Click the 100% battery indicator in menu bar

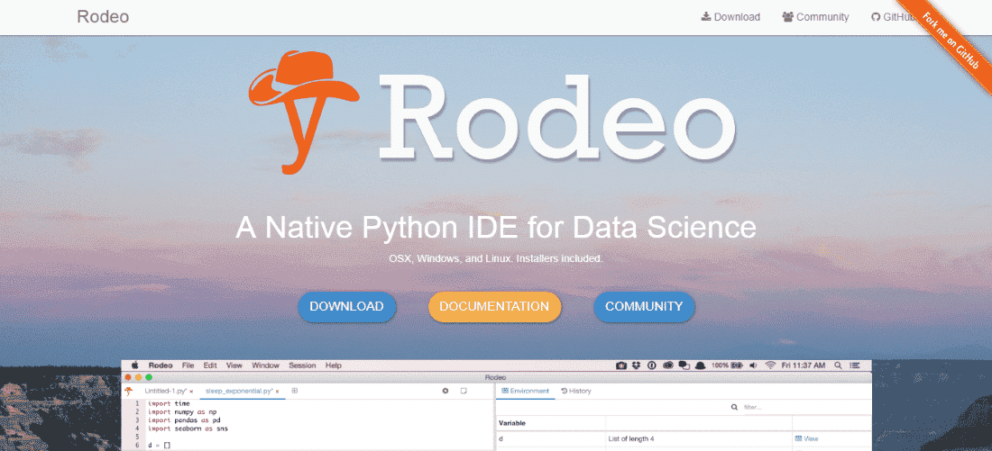point(727,365)
